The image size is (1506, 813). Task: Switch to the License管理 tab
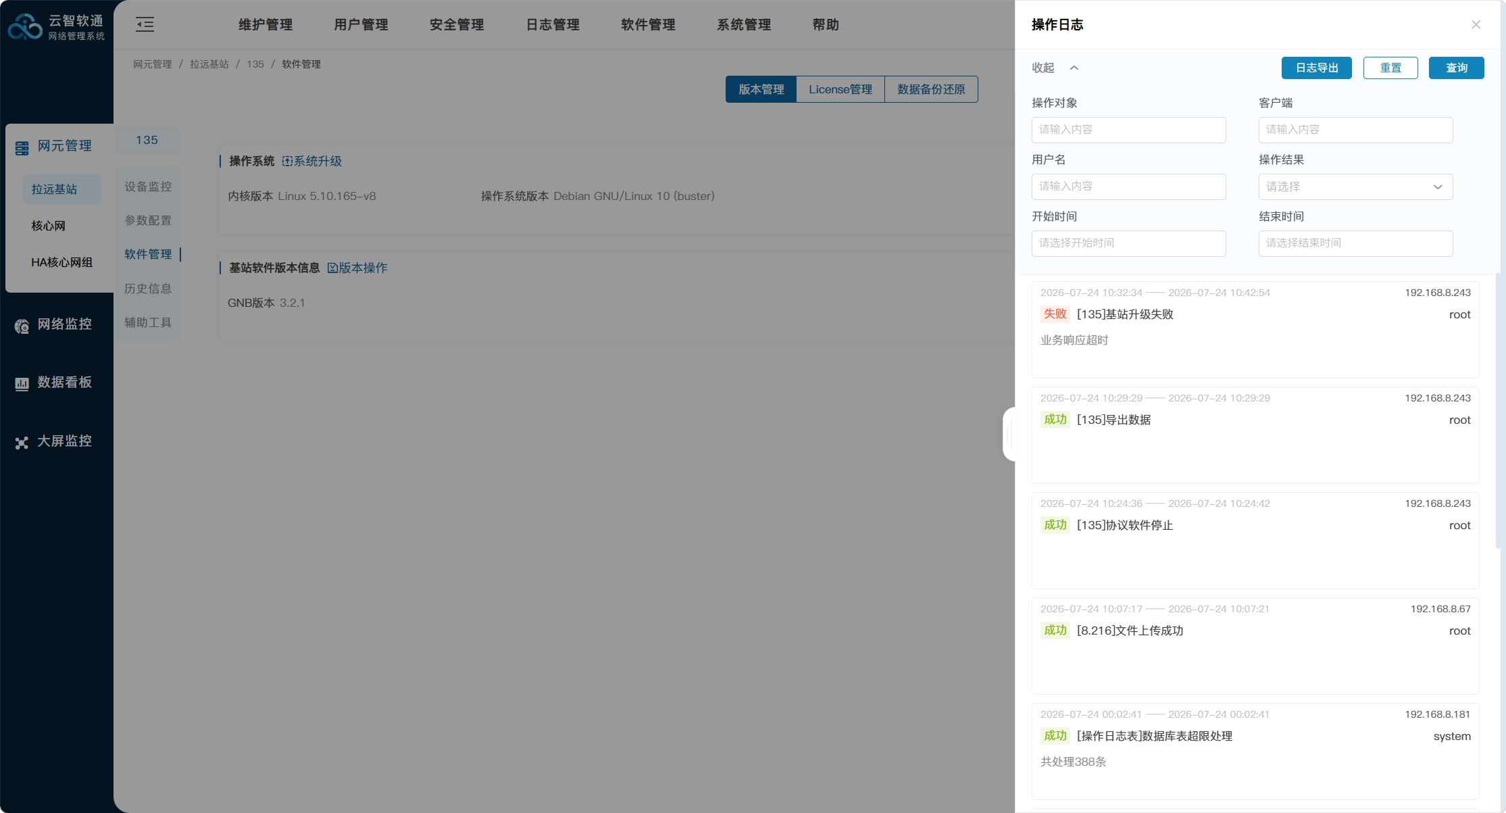click(840, 89)
